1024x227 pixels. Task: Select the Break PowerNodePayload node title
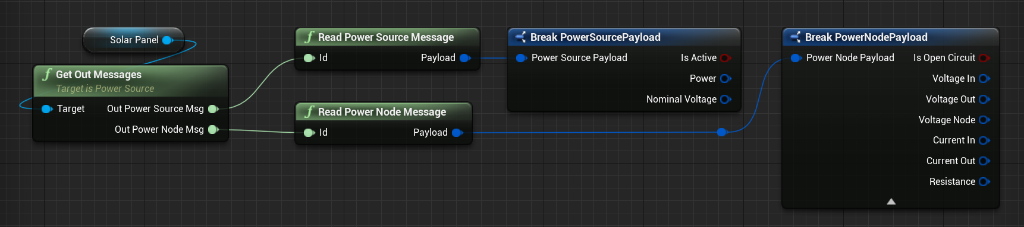pyautogui.click(x=866, y=37)
